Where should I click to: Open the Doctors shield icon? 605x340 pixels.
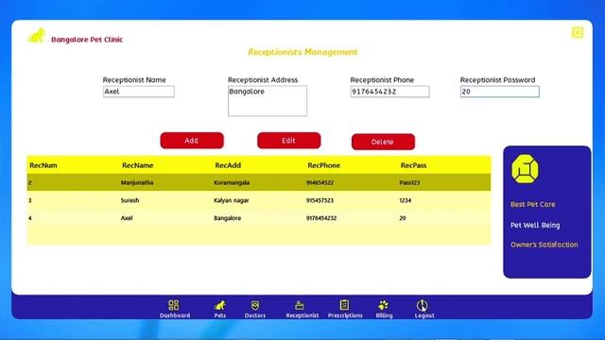[255, 305]
